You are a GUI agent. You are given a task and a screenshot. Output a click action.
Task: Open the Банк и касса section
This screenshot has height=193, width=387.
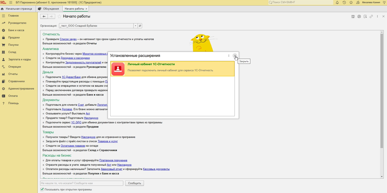click(x=16, y=30)
